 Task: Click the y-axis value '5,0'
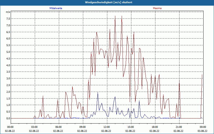(8, 52)
